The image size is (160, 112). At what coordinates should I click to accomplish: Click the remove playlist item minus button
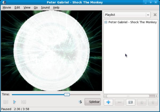click(119, 102)
